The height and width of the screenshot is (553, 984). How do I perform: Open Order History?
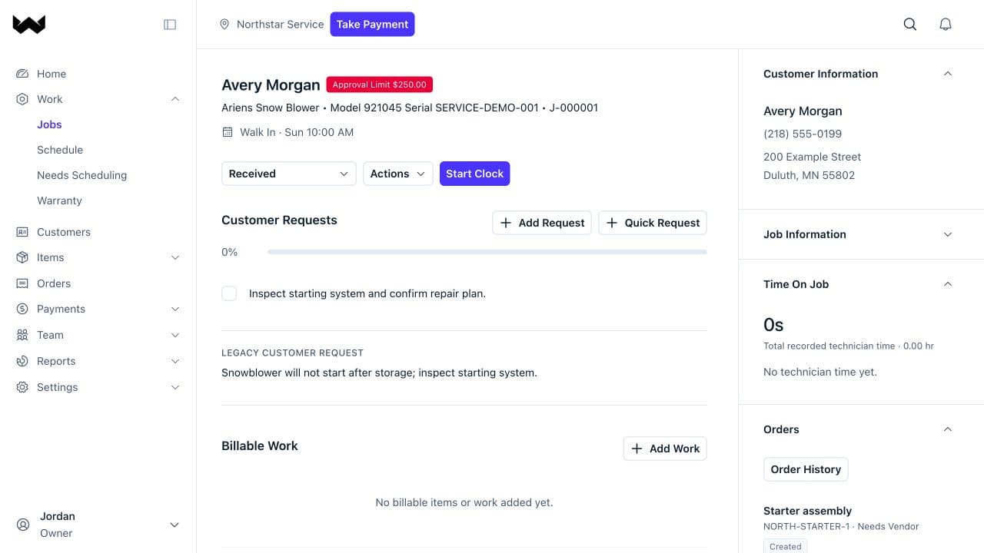click(x=806, y=469)
